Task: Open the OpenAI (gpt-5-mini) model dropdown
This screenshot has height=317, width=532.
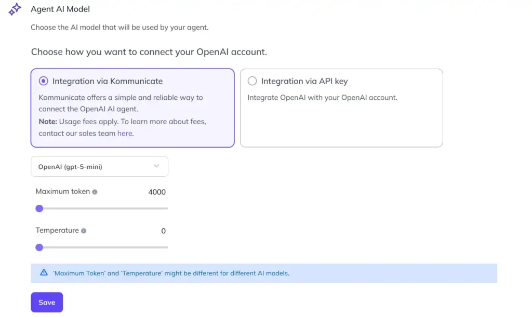Action: pos(99,166)
